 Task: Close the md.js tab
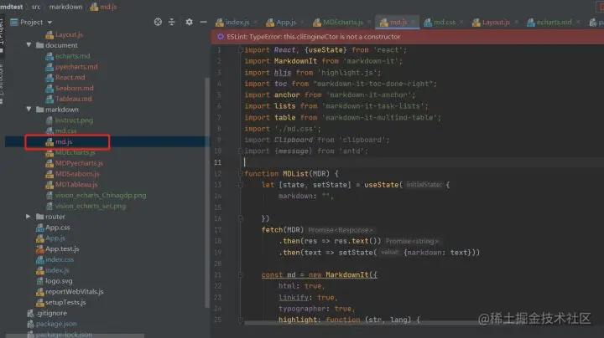coord(413,23)
